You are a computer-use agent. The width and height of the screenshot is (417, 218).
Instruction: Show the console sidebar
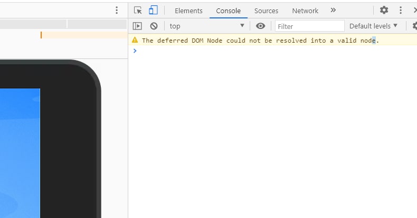[137, 26]
